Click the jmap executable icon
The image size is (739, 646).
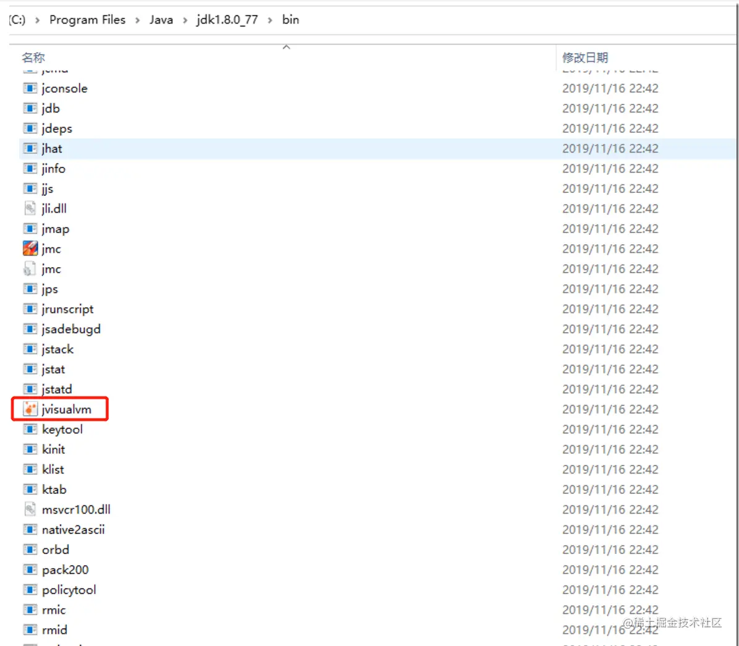coord(30,229)
